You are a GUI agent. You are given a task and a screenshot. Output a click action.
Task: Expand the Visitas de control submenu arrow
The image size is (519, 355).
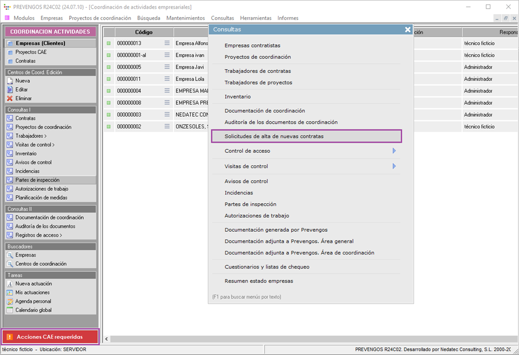(394, 166)
